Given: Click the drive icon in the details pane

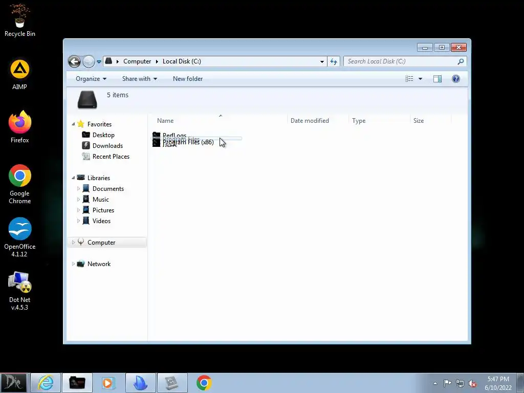Looking at the screenshot, I should (87, 100).
